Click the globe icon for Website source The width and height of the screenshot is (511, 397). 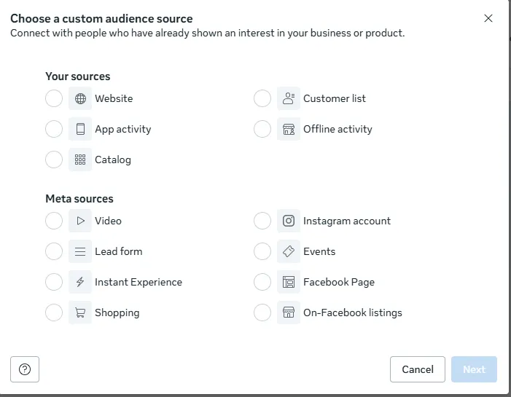click(80, 98)
